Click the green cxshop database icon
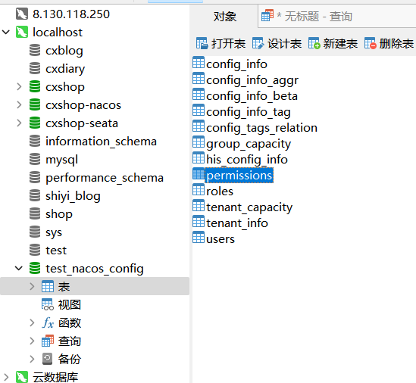The height and width of the screenshot is (383, 416). pos(35,87)
